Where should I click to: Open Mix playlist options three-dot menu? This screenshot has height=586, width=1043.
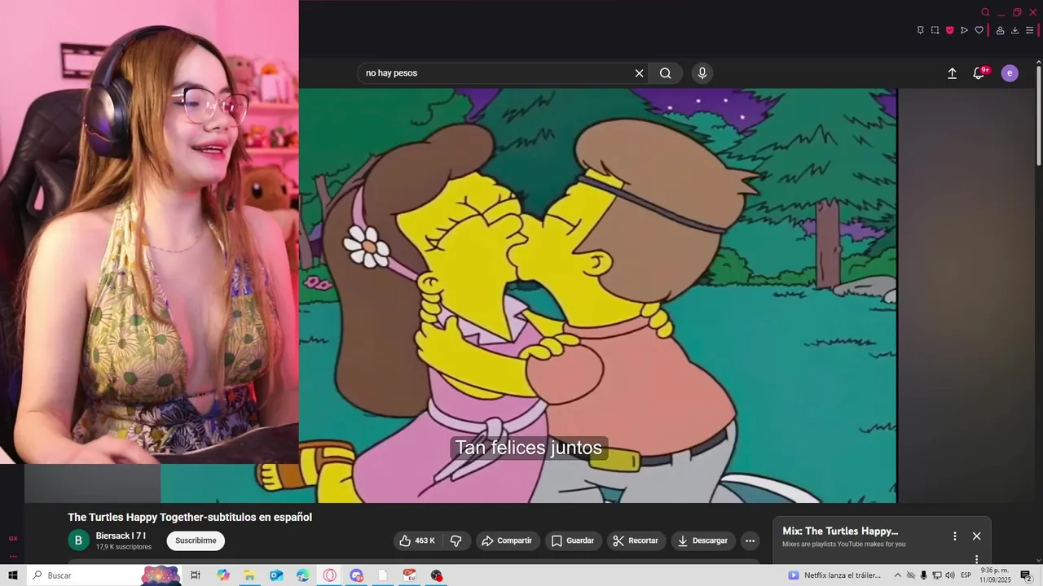click(955, 536)
